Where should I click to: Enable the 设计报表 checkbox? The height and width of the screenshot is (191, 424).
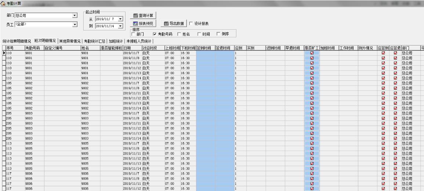191,24
